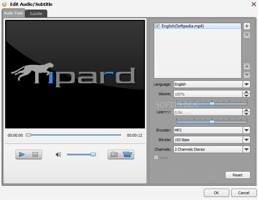Increase the Latency value
This screenshot has width=258, height=200.
pos(246,110)
